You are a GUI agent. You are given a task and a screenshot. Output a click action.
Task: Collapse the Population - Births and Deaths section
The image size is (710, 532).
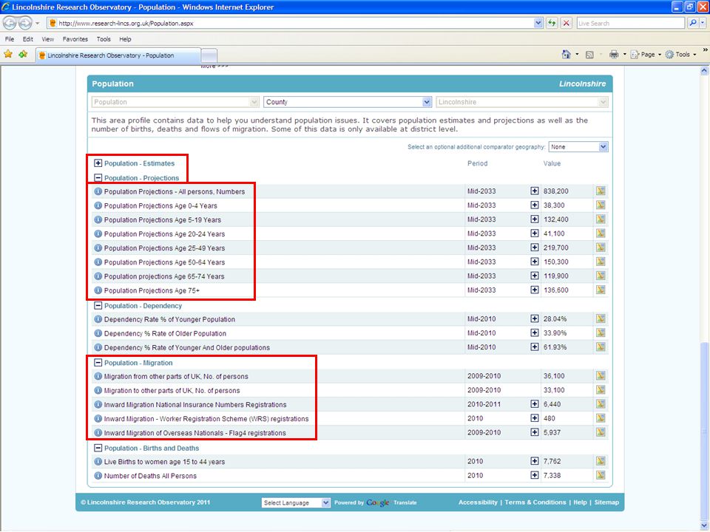click(98, 448)
